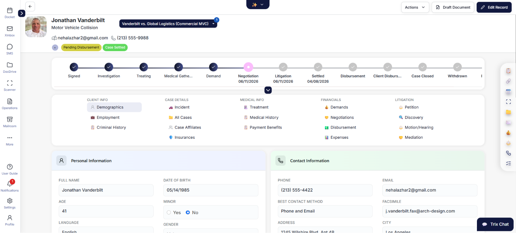
Task: Click the Edit Record button
Action: (x=494, y=7)
